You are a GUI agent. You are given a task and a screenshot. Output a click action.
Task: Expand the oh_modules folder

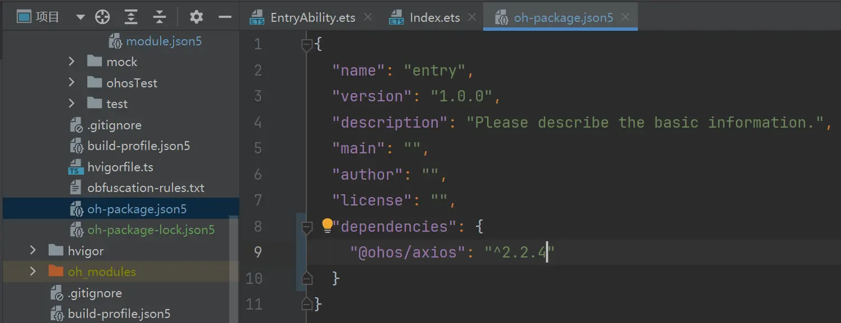33,271
